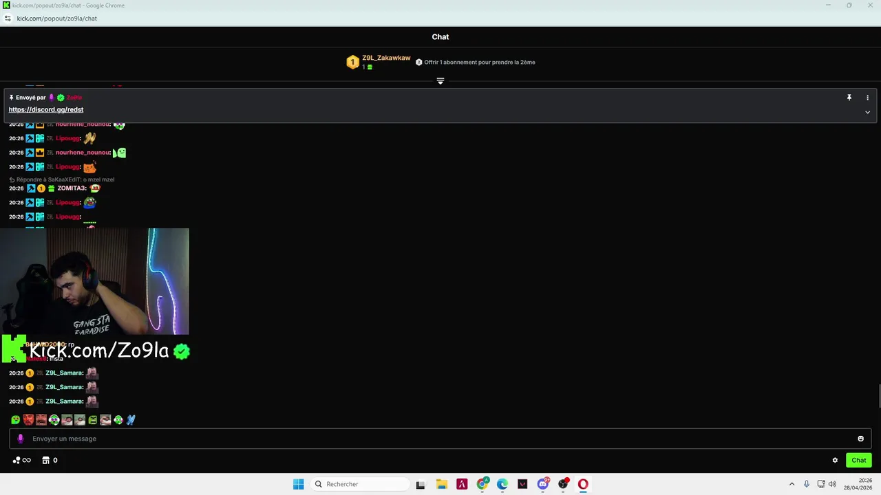
Task: Pick the green sick-face quick emote
Action: coord(15,419)
